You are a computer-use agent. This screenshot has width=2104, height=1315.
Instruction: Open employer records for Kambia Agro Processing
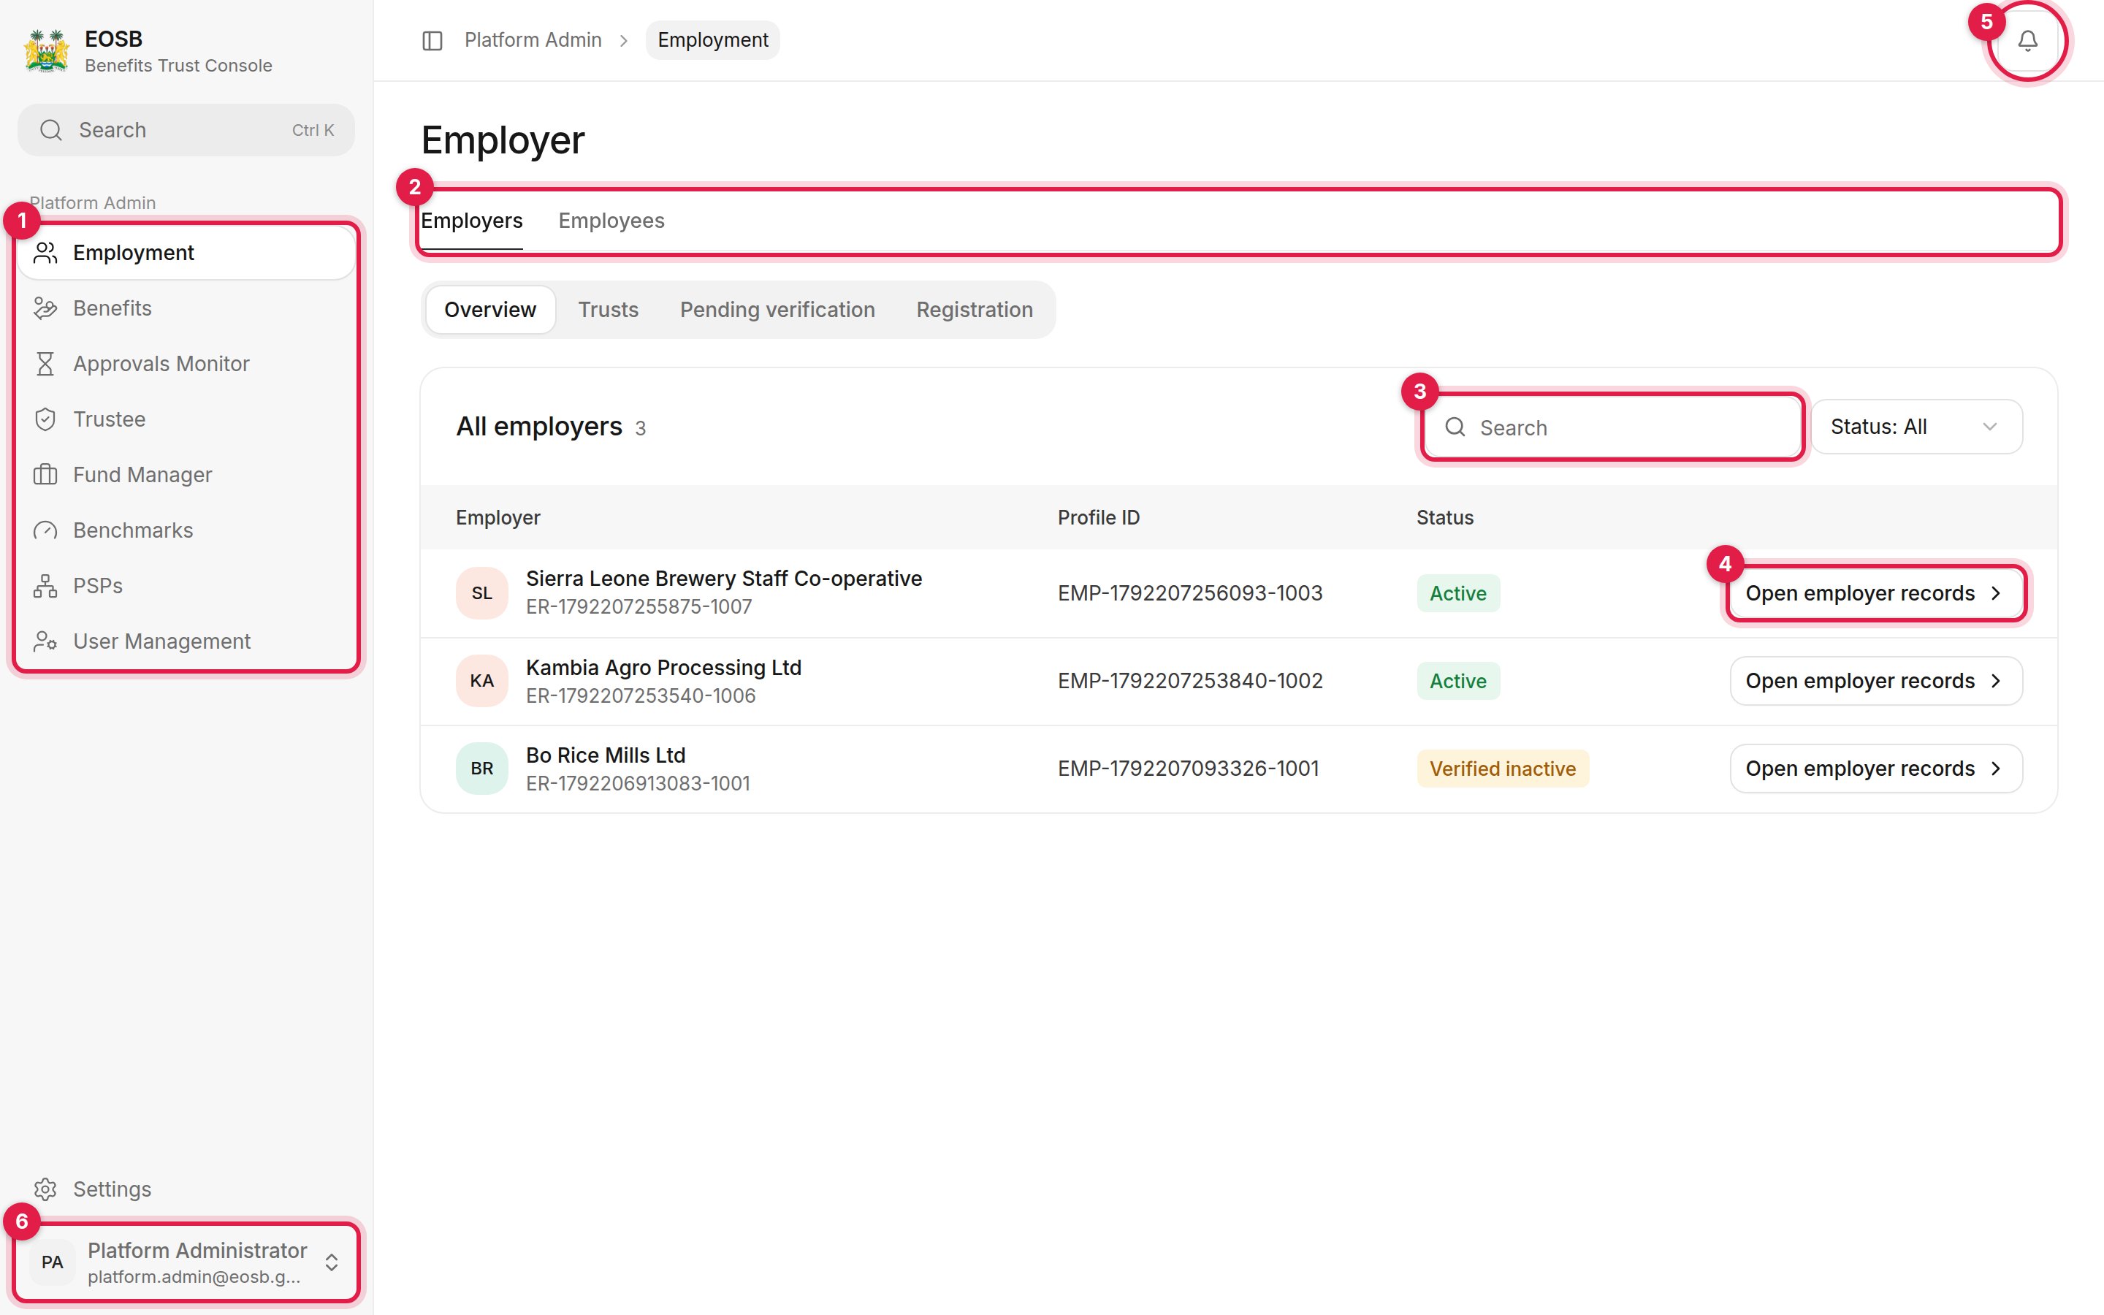[x=1876, y=681]
